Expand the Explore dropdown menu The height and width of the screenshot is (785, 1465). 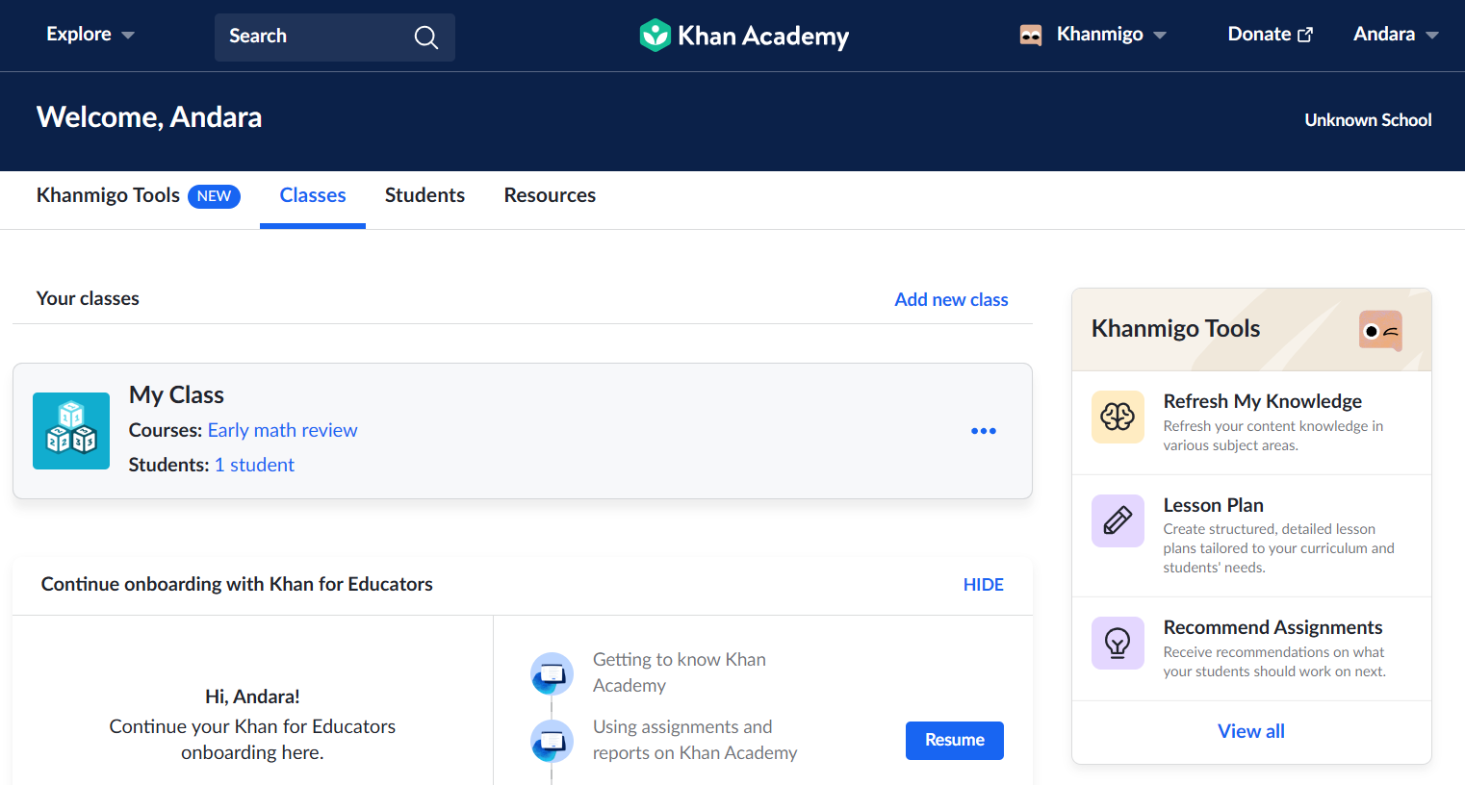point(90,35)
